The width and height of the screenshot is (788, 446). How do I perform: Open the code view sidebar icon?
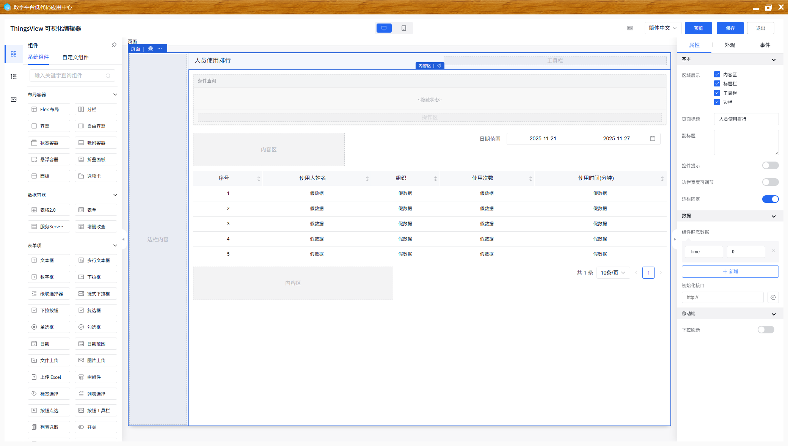pyautogui.click(x=14, y=99)
